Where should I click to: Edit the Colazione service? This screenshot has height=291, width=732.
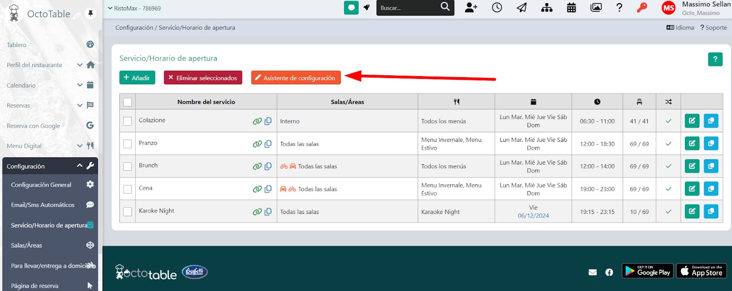692,121
